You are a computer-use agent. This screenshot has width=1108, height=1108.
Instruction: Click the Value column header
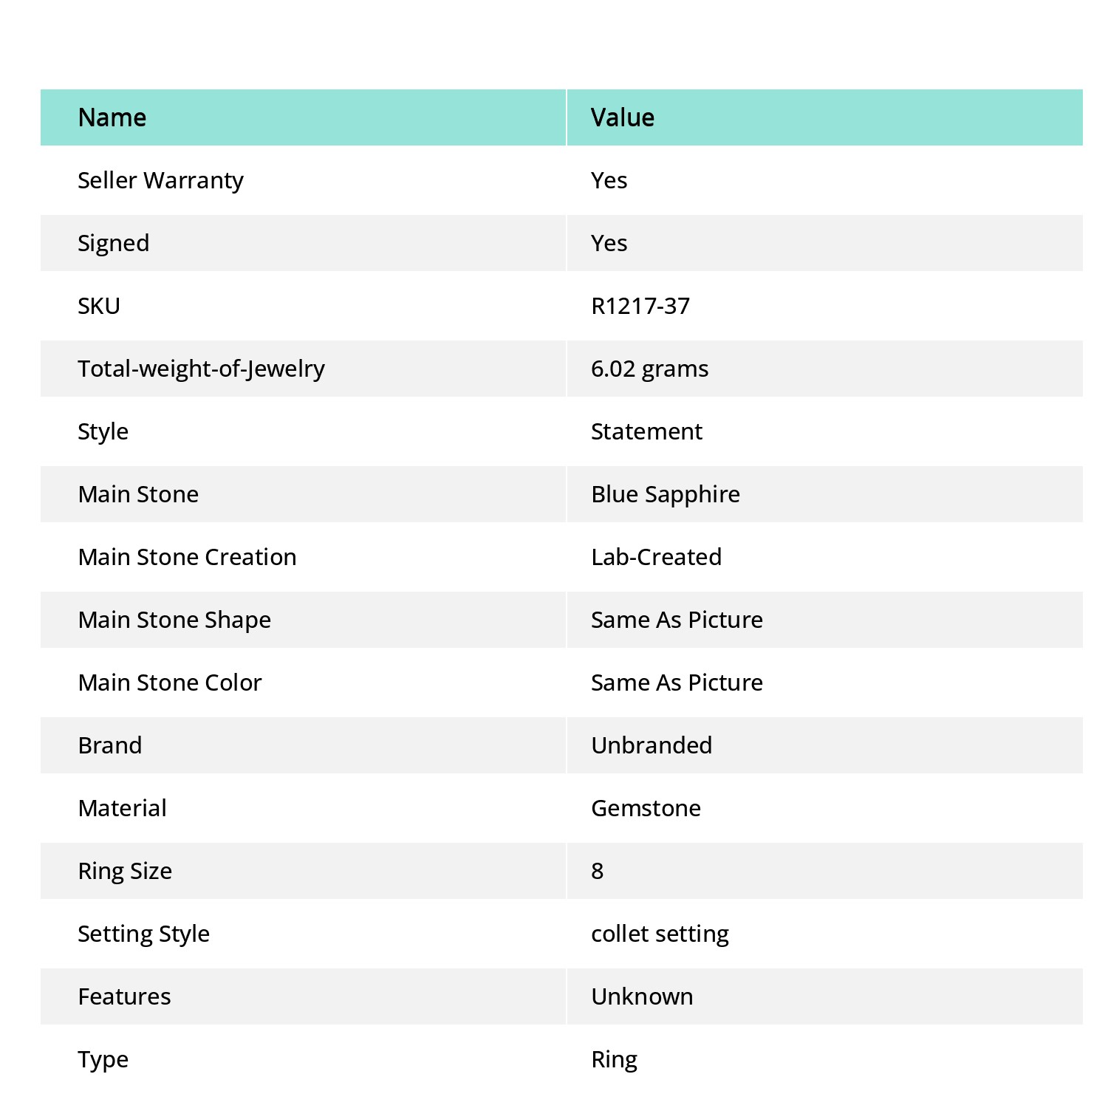point(623,117)
